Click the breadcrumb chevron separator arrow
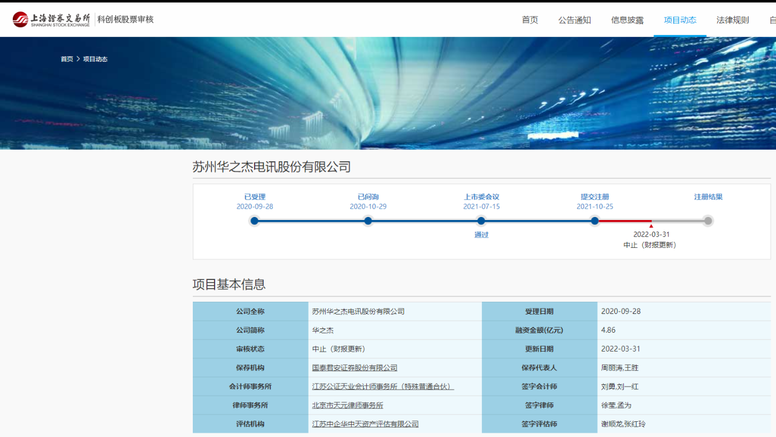 click(x=78, y=59)
